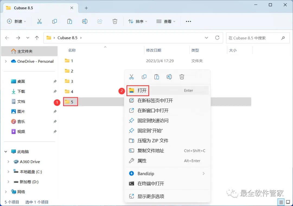Viewport: 293px width, 206px height.
Task: Open a new tab with the plus button
Action: [x=86, y=8]
